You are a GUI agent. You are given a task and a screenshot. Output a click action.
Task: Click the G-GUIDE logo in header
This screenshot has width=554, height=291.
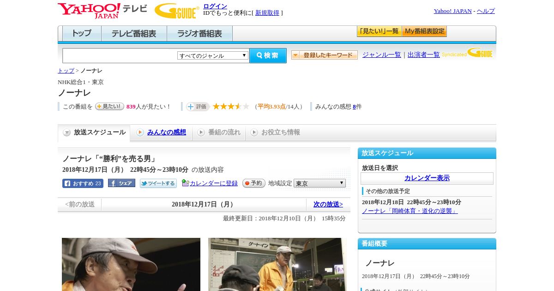tap(177, 11)
